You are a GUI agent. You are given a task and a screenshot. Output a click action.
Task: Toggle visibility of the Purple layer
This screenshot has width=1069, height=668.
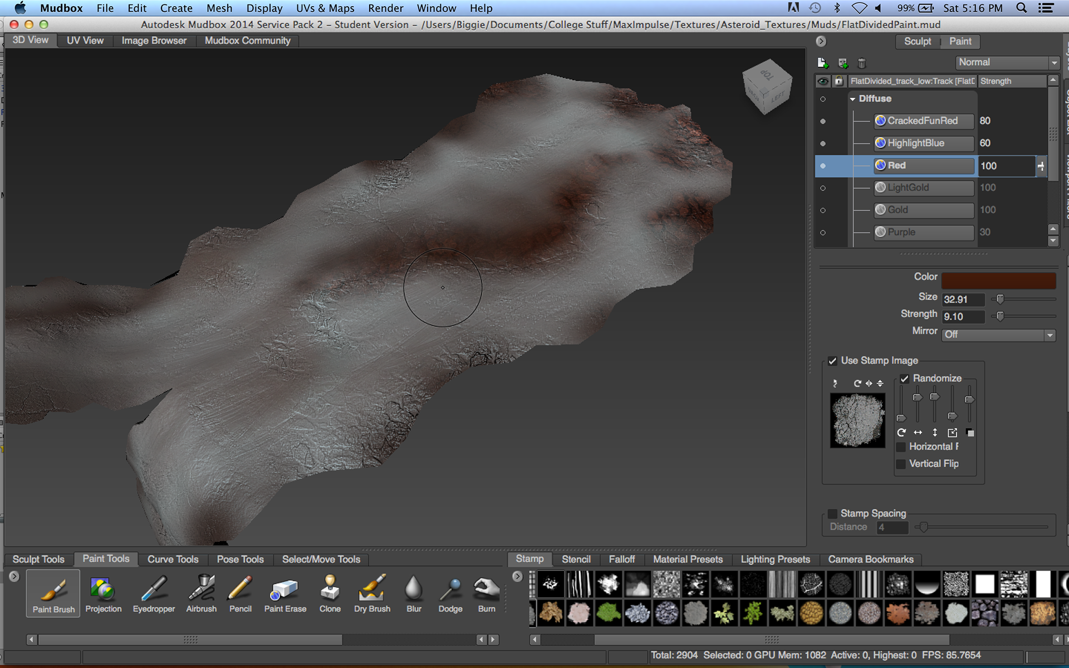(x=823, y=233)
